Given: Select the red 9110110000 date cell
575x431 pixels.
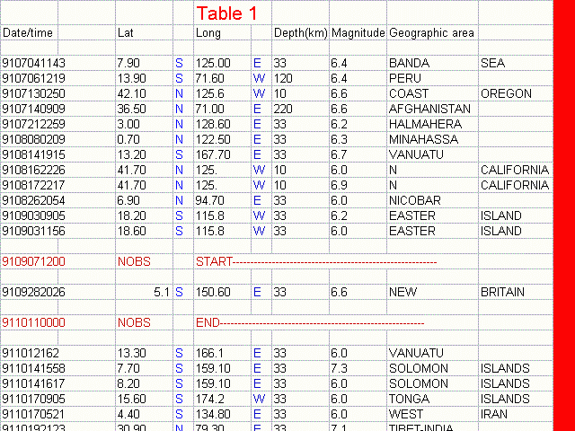Looking at the screenshot, I should (34, 322).
